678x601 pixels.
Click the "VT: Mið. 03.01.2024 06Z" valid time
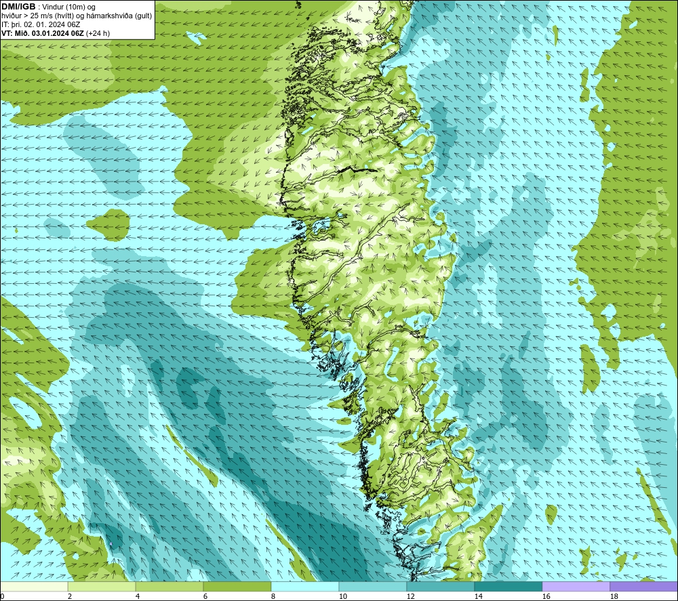click(43, 33)
